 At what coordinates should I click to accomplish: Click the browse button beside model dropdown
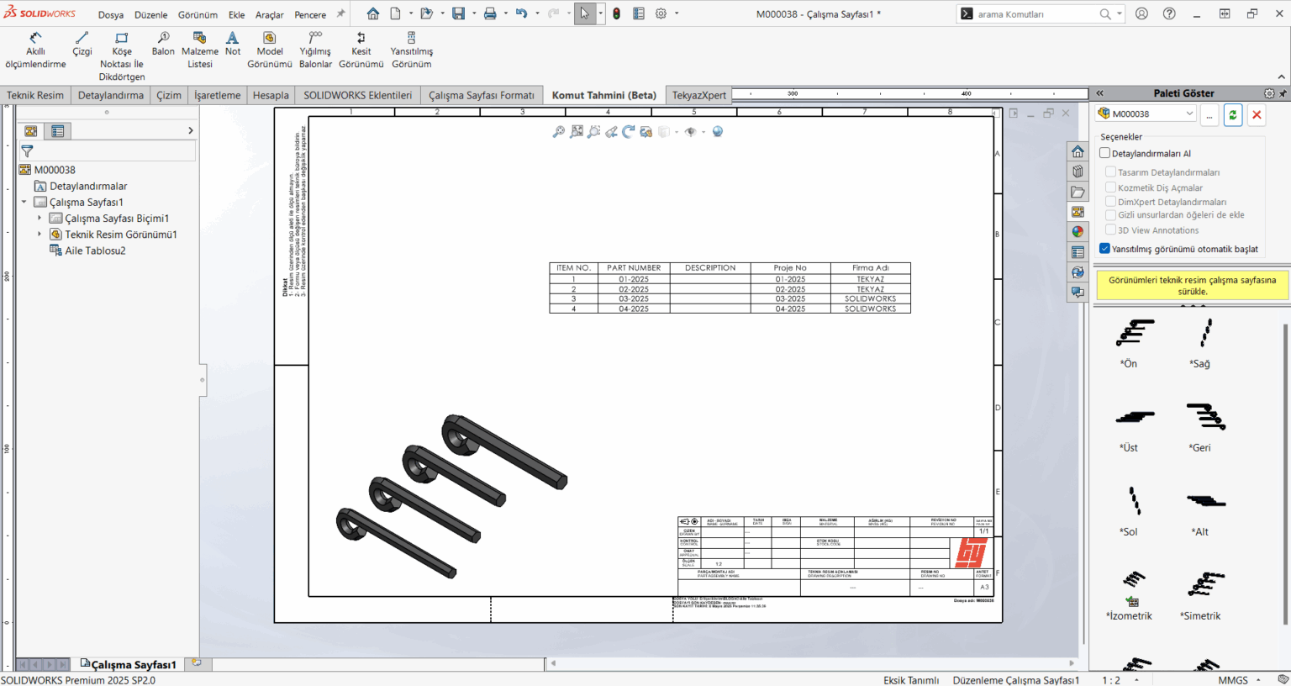[x=1209, y=115]
